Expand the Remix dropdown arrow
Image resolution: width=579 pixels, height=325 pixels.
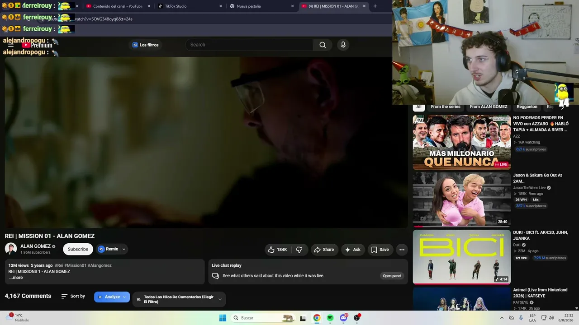pos(123,249)
